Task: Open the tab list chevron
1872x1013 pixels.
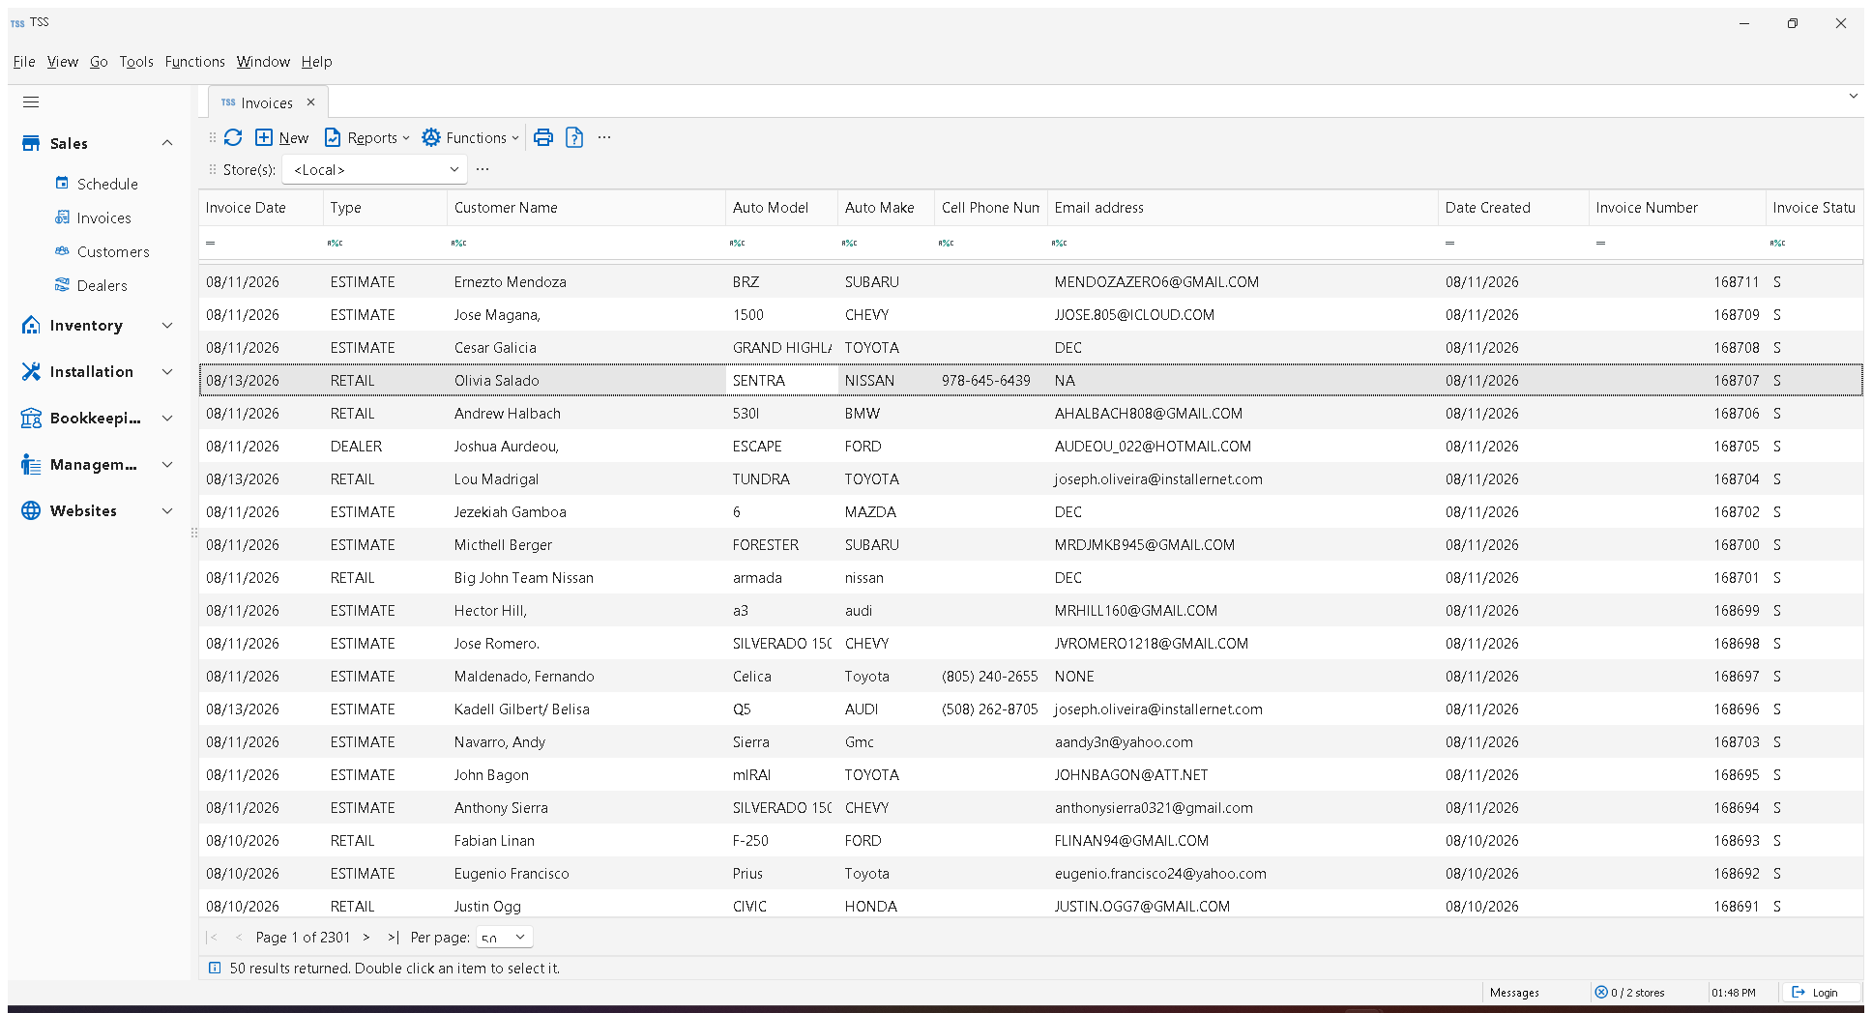Action: [1853, 96]
